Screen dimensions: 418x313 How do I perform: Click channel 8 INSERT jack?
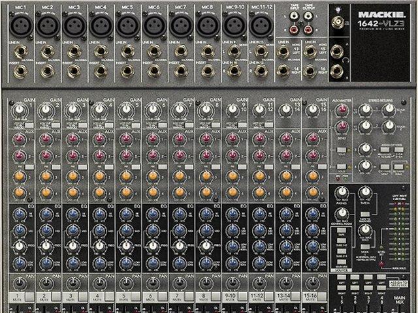tap(208, 71)
